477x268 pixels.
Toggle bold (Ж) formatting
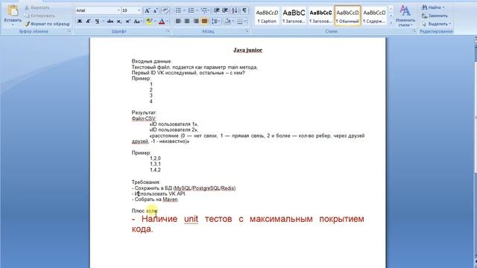80,22
